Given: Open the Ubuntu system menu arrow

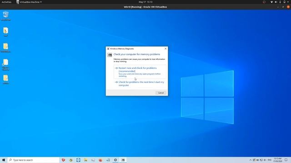Looking at the screenshot, I should coord(288,2).
